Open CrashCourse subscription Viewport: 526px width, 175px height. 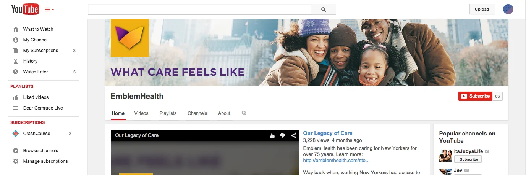37,134
